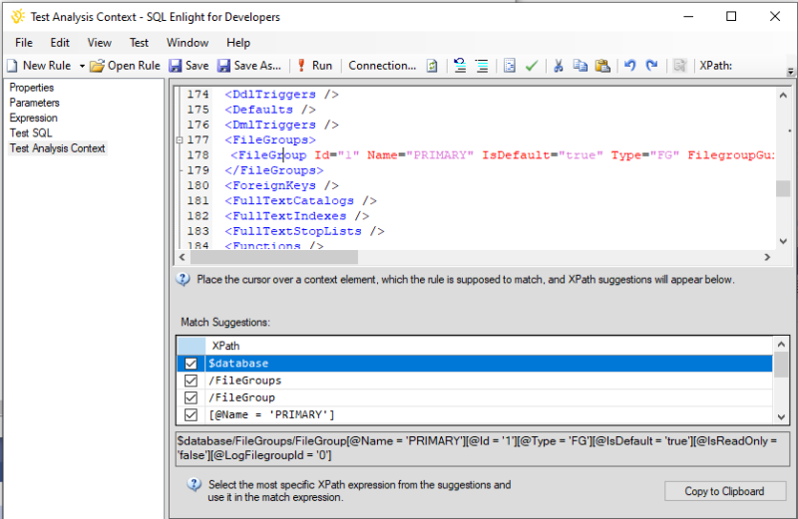Open the Edit menu

pyautogui.click(x=60, y=43)
